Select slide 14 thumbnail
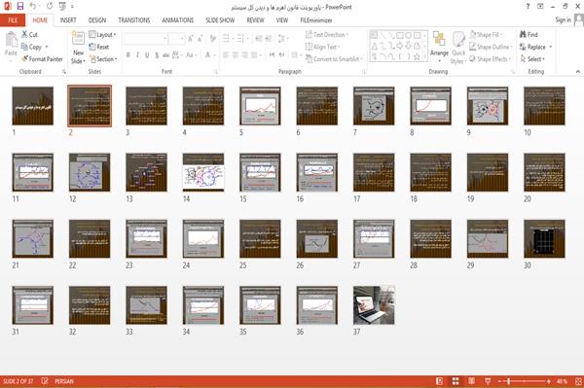The image size is (584, 388). click(x=203, y=173)
